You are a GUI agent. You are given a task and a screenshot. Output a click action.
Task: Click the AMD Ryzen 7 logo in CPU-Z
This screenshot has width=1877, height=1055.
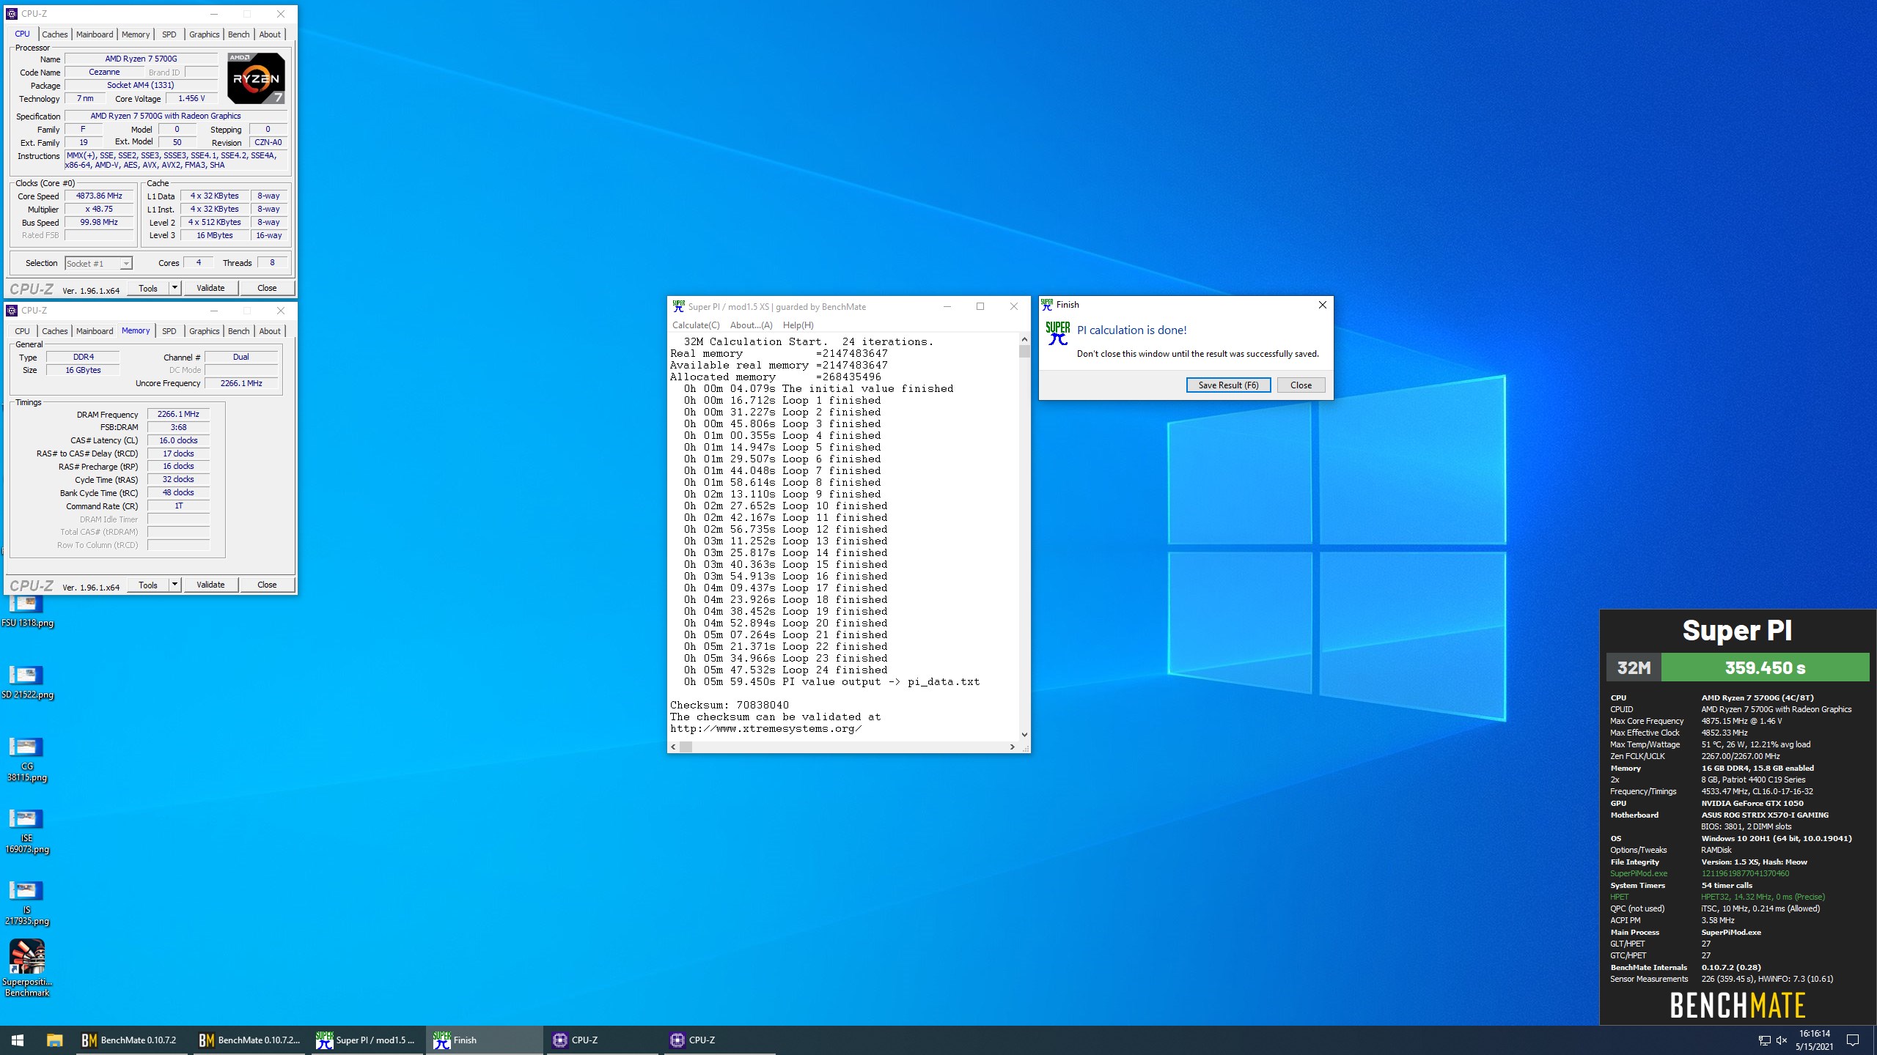(256, 78)
